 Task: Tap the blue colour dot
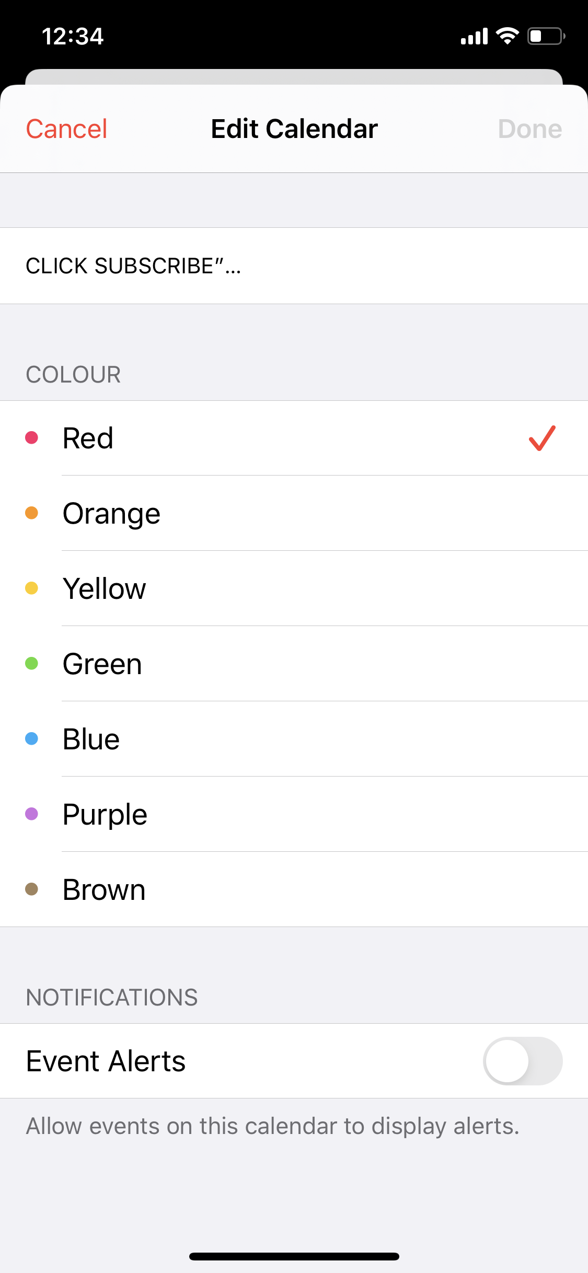click(32, 738)
